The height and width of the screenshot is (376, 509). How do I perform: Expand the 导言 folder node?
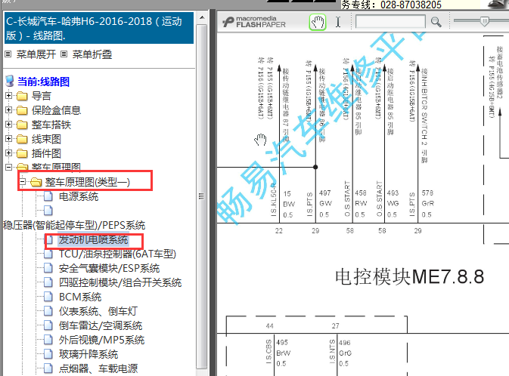[x=9, y=96]
